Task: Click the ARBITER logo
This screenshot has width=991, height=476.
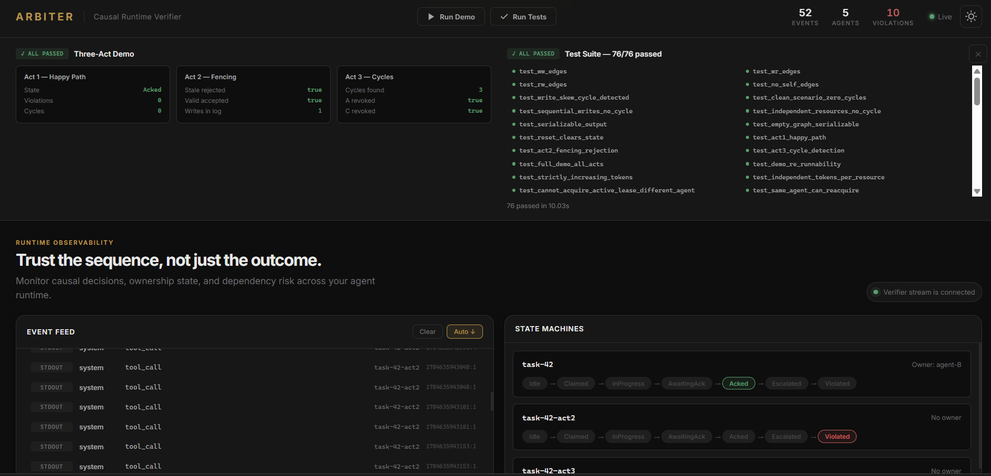Action: (x=45, y=17)
